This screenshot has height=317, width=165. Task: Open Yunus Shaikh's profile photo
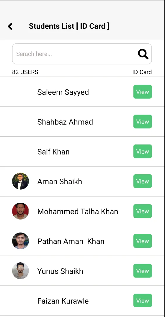coord(20,271)
